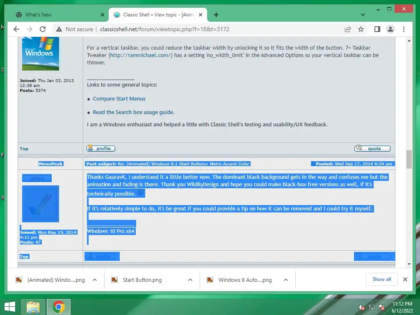Image resolution: width=420 pixels, height=315 pixels.
Task: Click the 'Post subject: Re: (Animated)' header
Action: (168, 164)
